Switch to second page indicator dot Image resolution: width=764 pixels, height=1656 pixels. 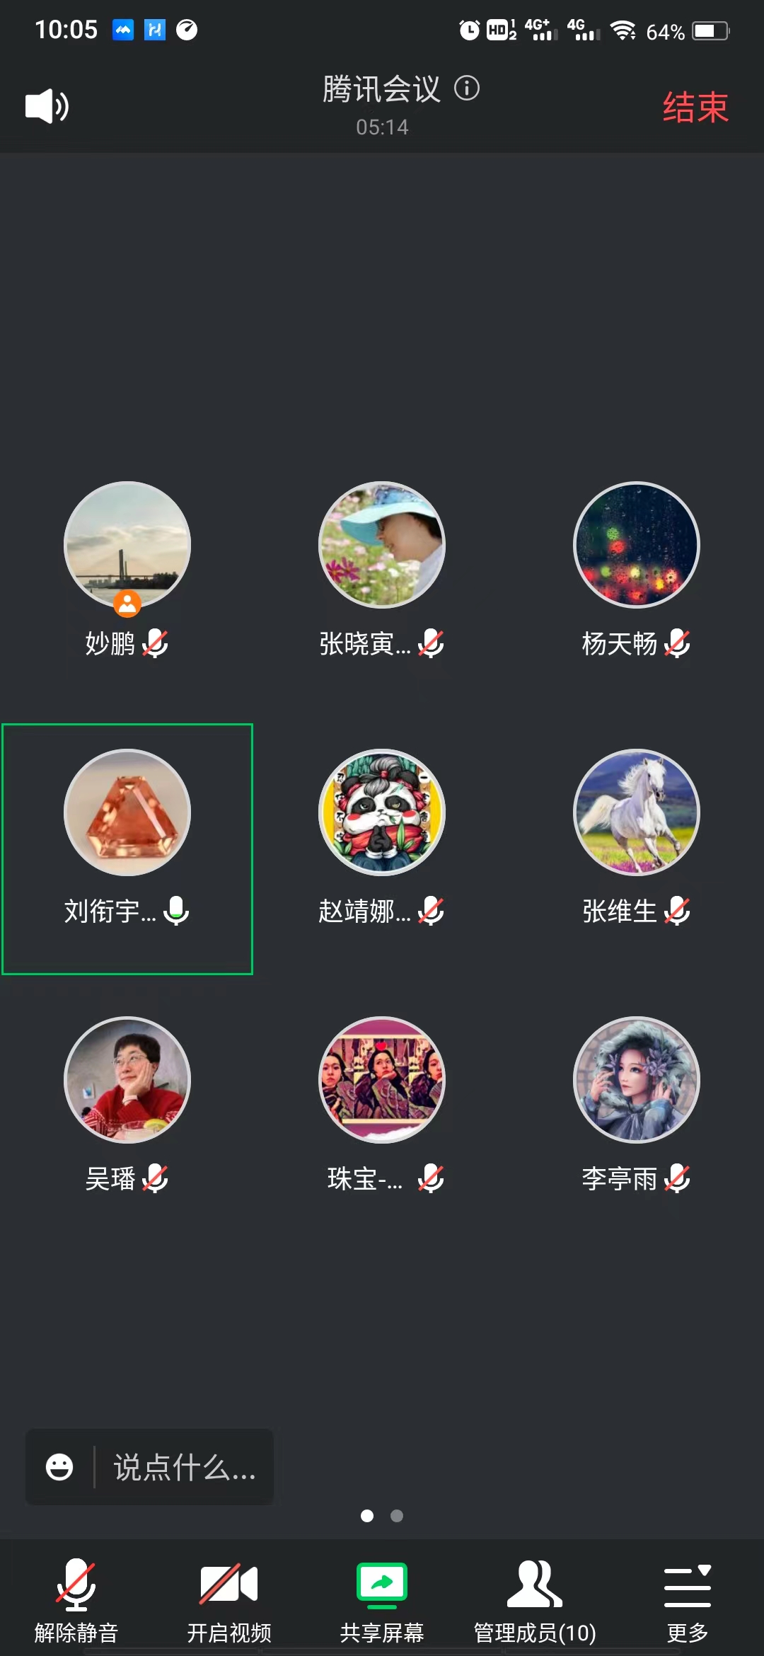[397, 1515]
